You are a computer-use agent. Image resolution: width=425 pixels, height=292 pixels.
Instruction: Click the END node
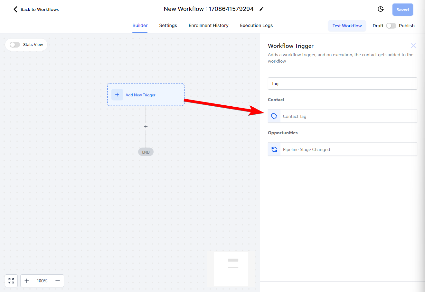(146, 152)
